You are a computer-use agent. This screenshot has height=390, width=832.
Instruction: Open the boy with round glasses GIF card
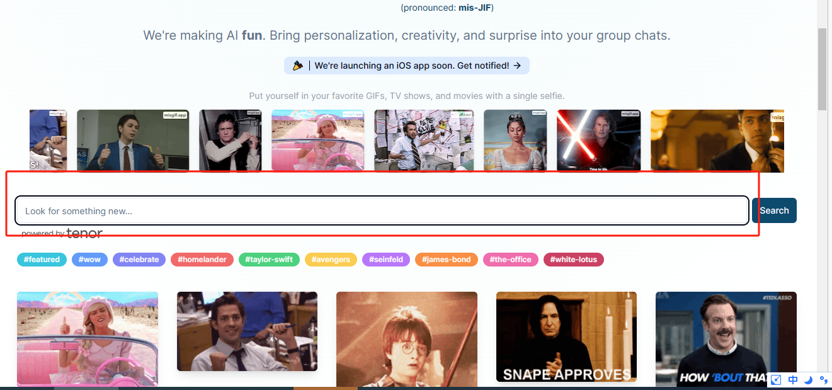407,339
